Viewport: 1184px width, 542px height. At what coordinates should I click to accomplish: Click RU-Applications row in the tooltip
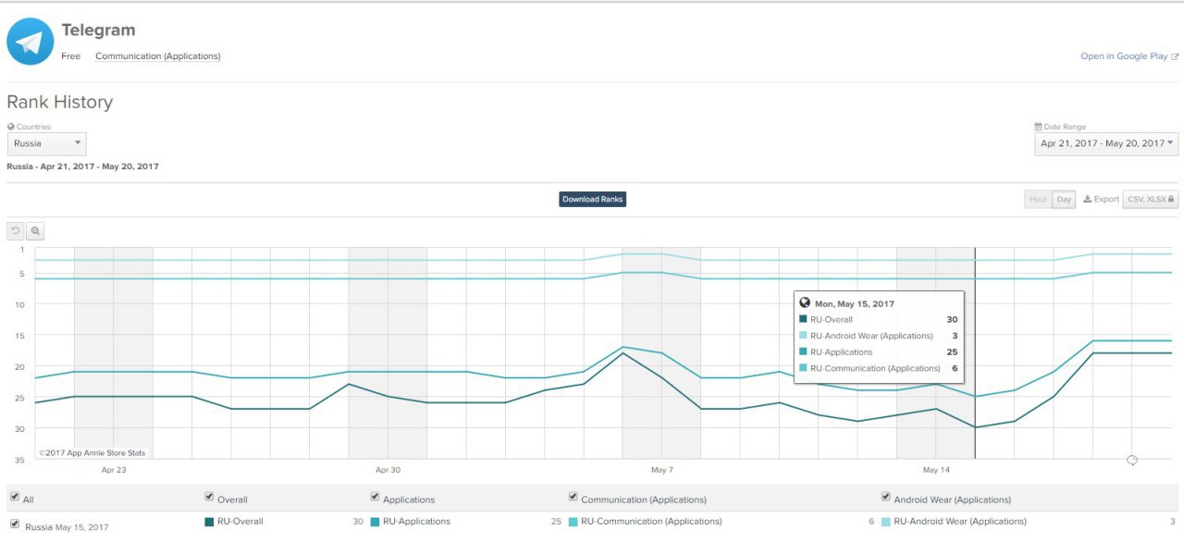coord(879,352)
